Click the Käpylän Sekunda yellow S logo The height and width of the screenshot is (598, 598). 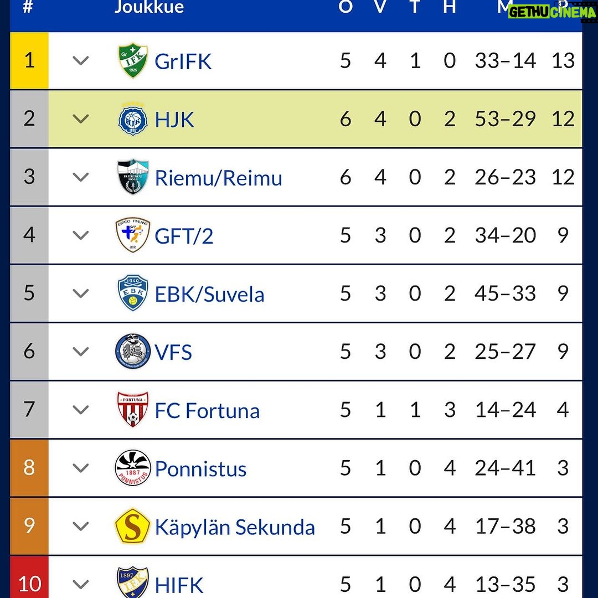tap(132, 526)
